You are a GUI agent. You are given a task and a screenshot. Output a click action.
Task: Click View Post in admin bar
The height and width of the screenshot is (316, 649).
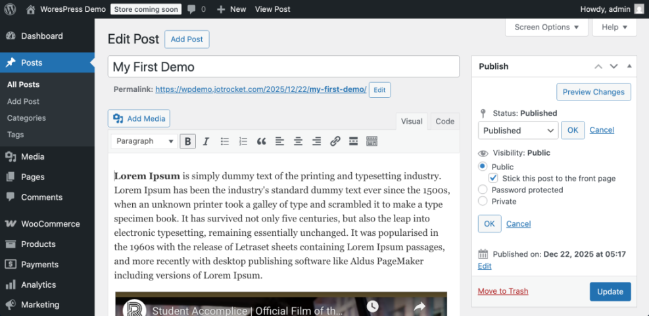click(272, 9)
